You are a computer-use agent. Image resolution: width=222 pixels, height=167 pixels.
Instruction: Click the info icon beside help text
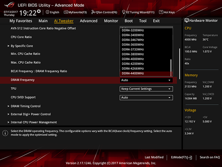tap(5, 133)
